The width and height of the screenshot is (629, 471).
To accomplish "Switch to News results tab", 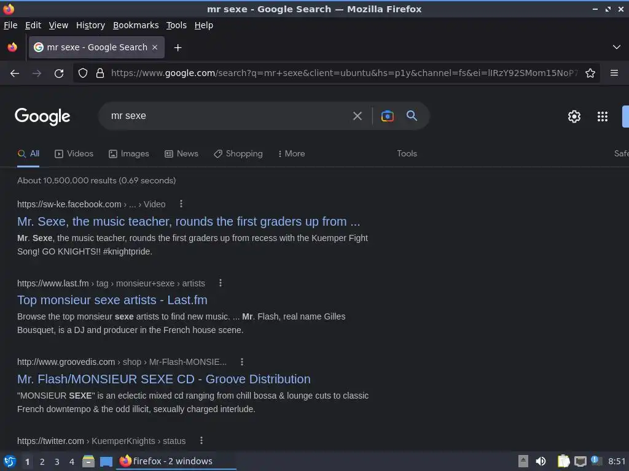I will click(181, 154).
